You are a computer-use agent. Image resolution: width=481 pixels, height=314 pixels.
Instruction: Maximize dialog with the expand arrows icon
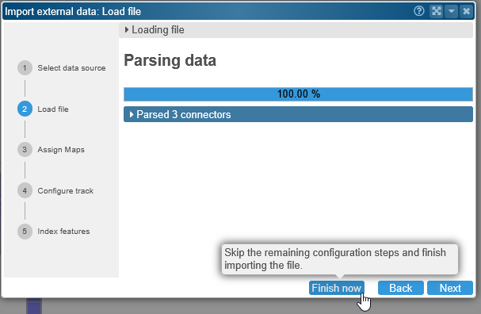click(436, 11)
